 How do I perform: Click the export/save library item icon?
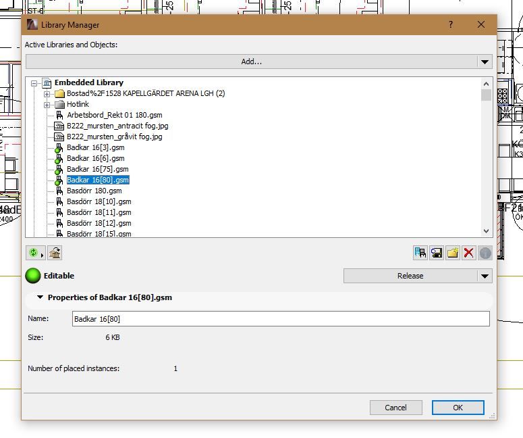coord(436,253)
